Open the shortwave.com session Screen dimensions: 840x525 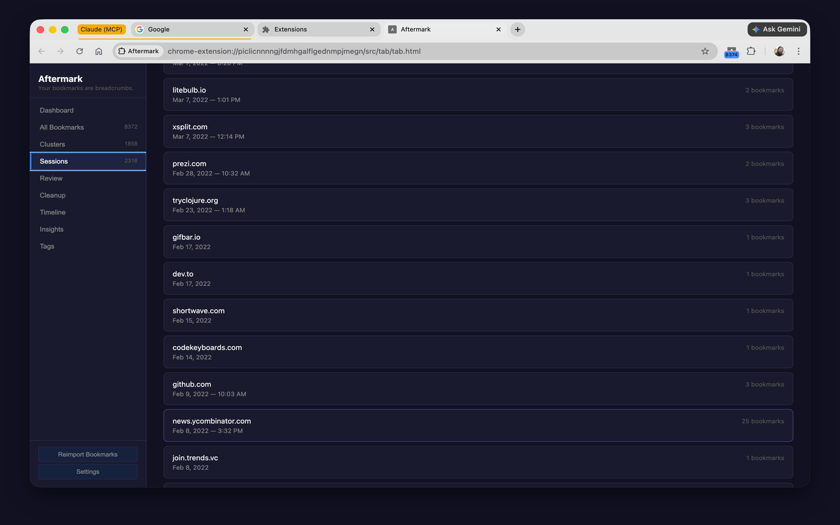coord(478,315)
